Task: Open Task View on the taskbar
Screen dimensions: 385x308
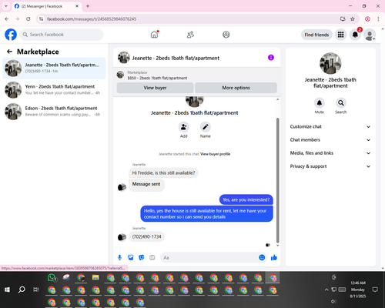Action: [x=36, y=290]
